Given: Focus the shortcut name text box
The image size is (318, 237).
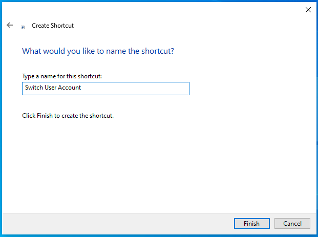Looking at the screenshot, I should click(105, 89).
